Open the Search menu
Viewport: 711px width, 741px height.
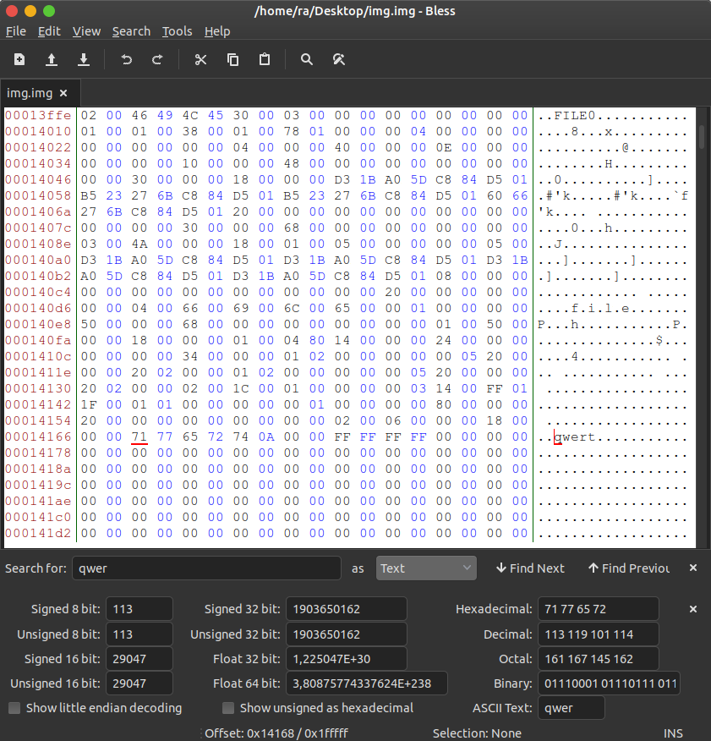tap(131, 31)
